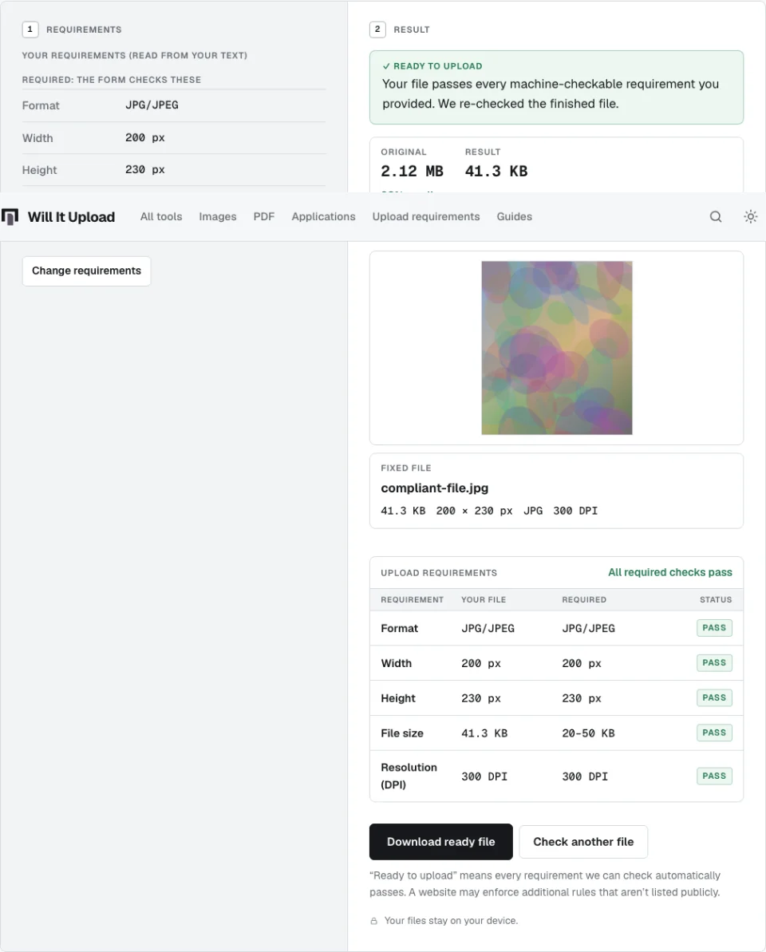Click the PASS badge in Format row
This screenshot has width=766, height=952.
point(714,628)
